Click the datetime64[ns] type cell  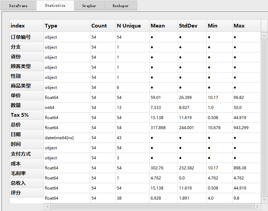pyautogui.click(x=67, y=138)
